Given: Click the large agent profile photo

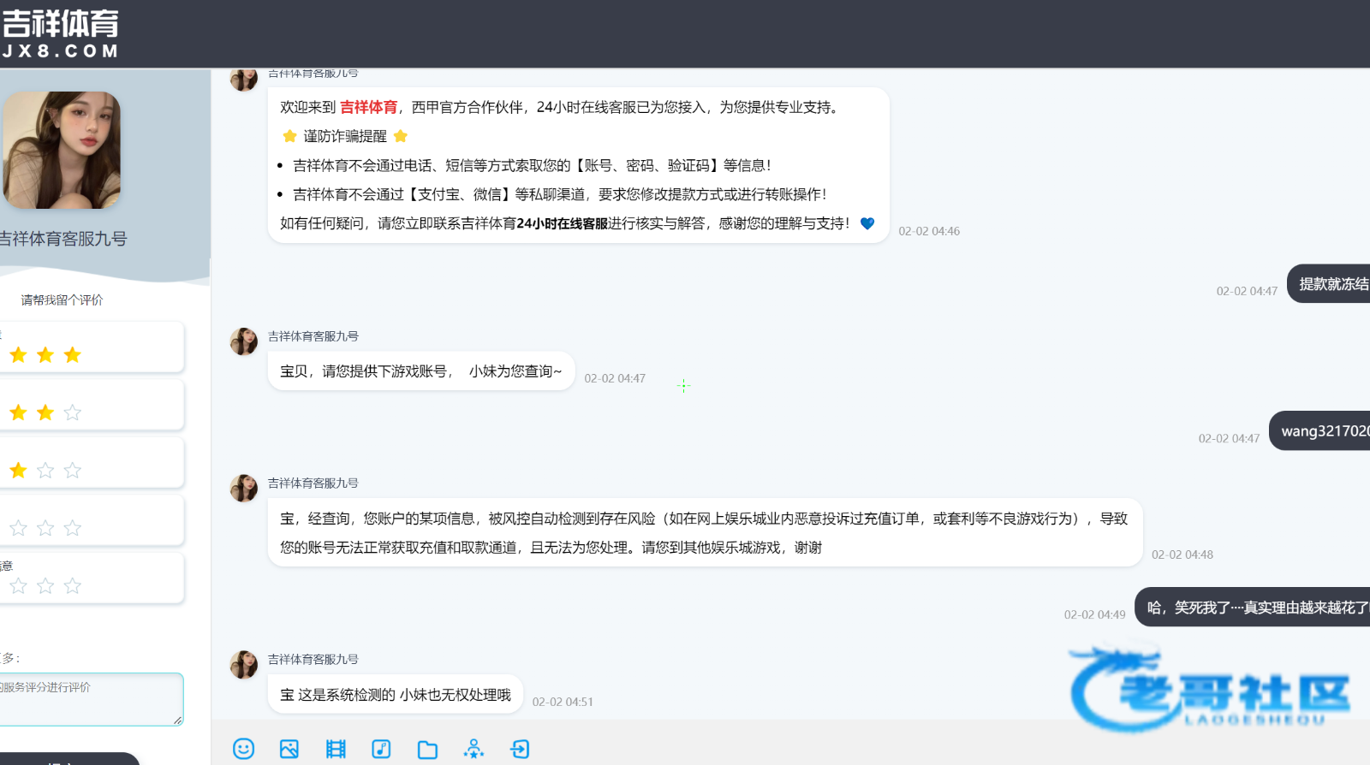Looking at the screenshot, I should click(62, 151).
